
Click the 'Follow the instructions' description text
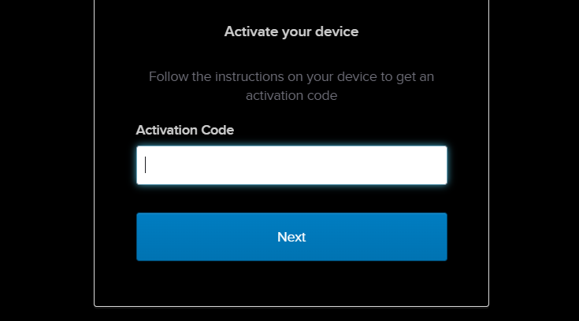(x=291, y=86)
